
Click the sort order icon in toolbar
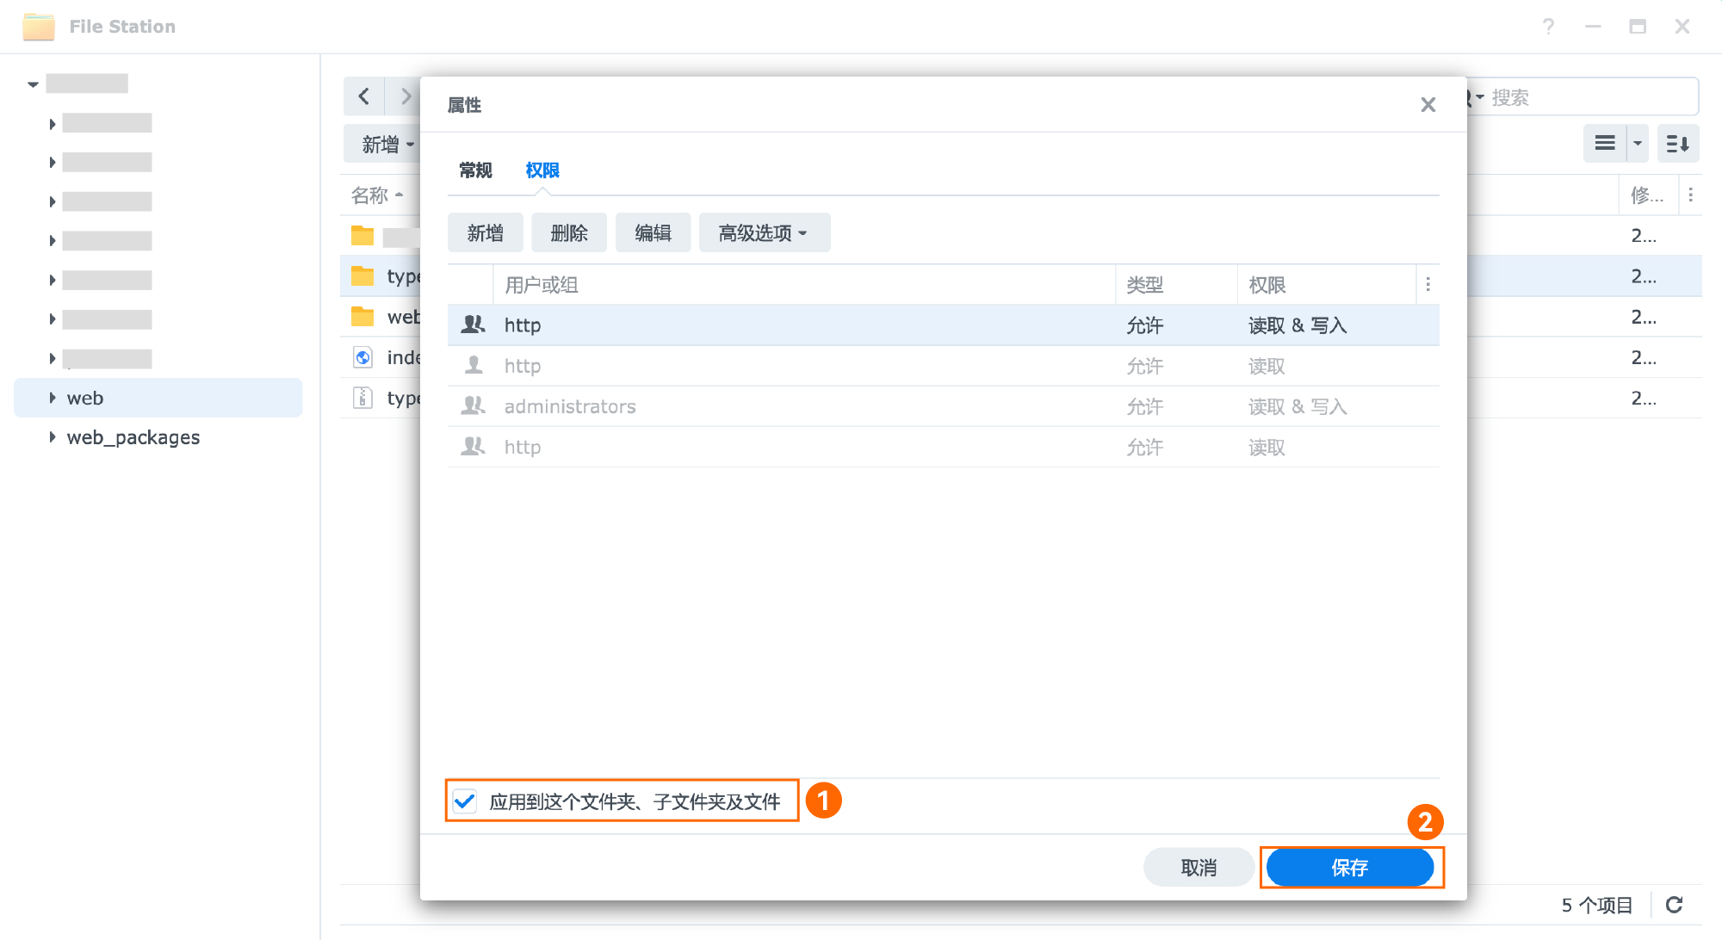tap(1676, 144)
